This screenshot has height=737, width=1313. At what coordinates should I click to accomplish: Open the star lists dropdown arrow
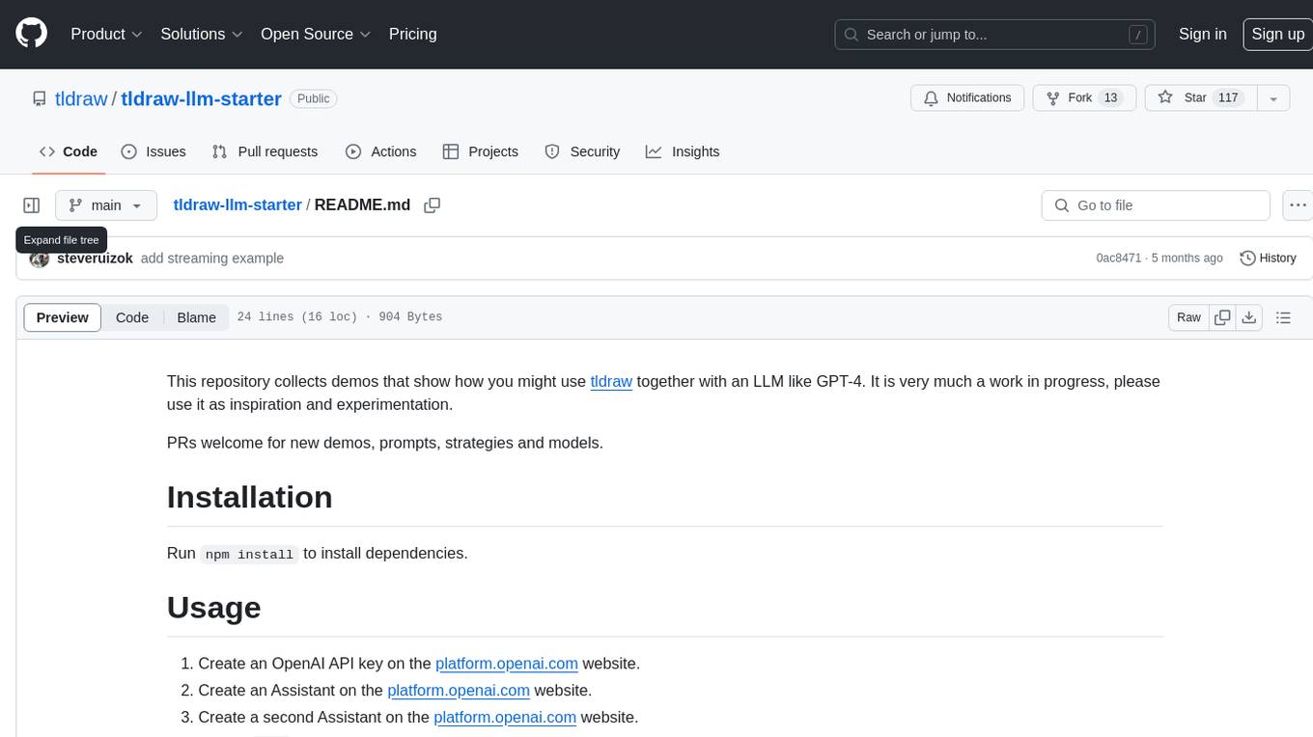(x=1273, y=98)
